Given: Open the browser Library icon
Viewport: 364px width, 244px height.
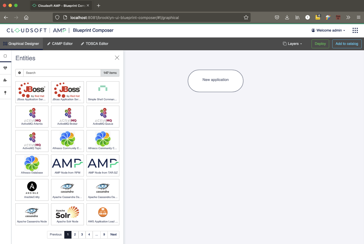Looking at the screenshot, I should [x=297, y=17].
